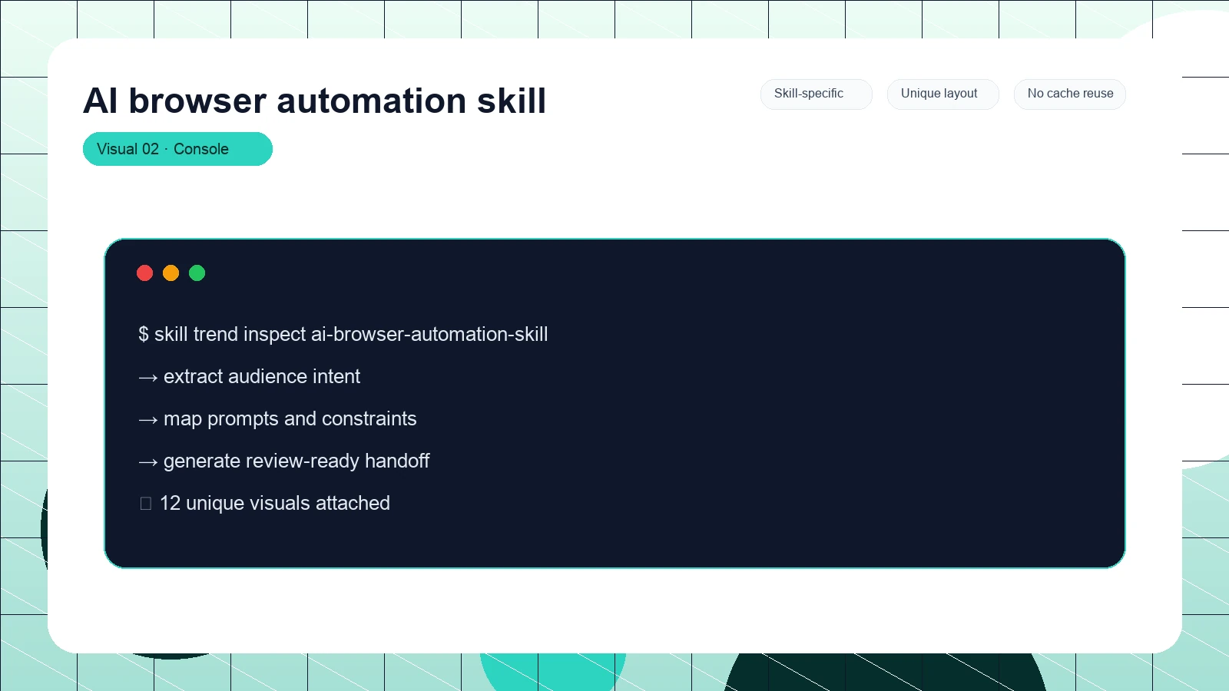
Task: Click the red close dot in console
Action: point(144,273)
